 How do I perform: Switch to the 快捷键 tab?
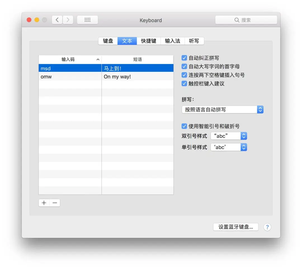pos(148,41)
